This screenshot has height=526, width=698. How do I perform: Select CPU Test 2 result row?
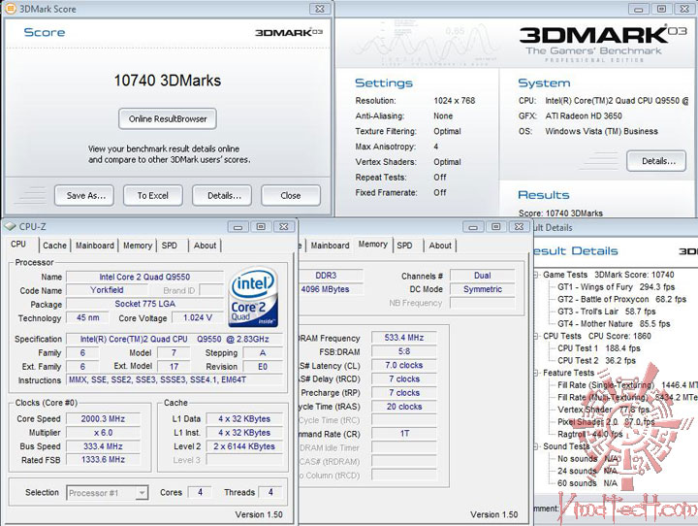(x=596, y=361)
